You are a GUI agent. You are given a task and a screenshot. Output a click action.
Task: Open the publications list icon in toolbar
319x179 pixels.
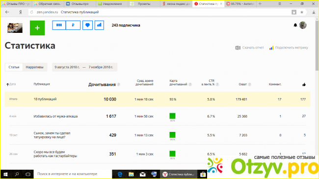59,25
